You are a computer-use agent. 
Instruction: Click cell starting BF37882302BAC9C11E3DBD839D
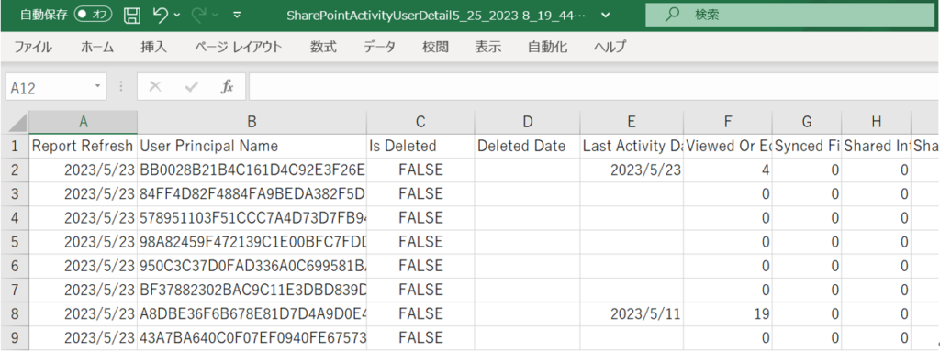coord(252,290)
